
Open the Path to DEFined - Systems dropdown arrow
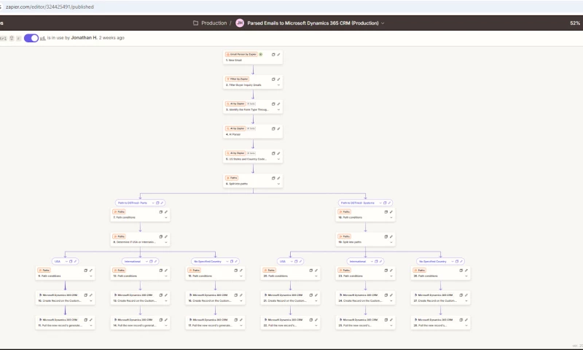coord(380,203)
